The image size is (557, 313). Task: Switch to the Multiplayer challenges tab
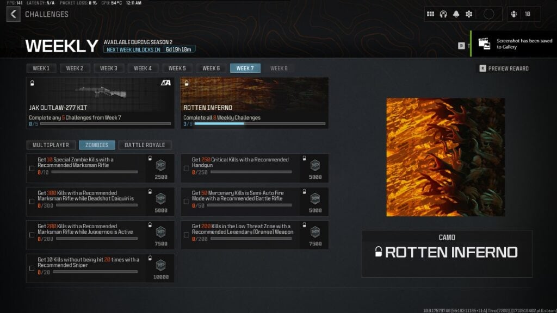pyautogui.click(x=51, y=145)
